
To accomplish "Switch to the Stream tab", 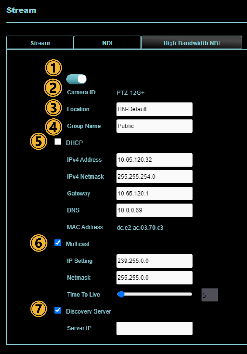I will 40,43.
